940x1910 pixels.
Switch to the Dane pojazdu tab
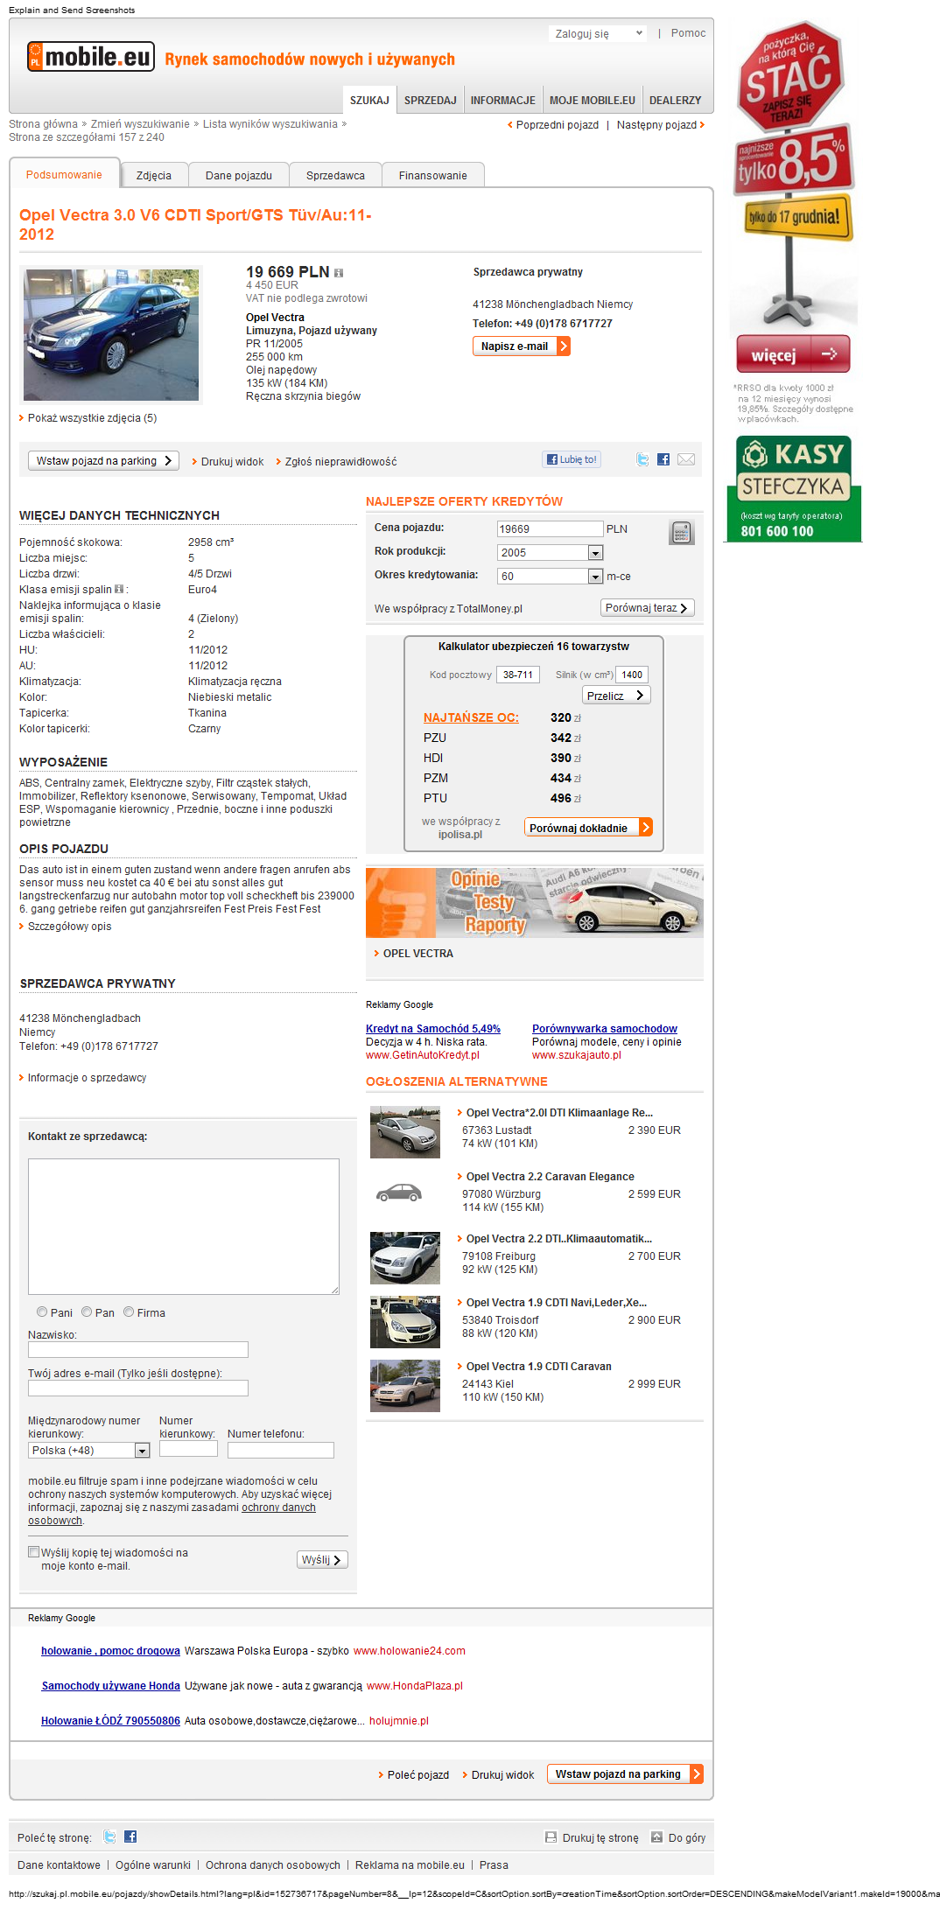click(239, 175)
